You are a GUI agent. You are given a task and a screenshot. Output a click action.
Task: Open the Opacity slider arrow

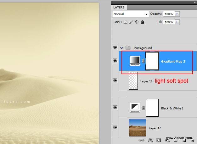177,14
